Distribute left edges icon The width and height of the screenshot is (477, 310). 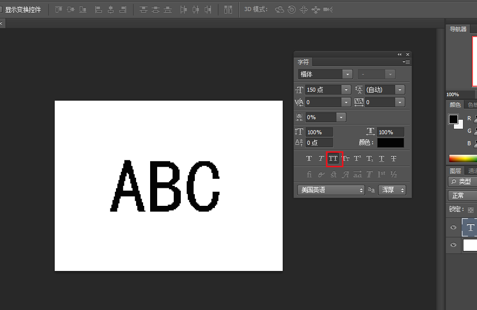click(x=183, y=10)
